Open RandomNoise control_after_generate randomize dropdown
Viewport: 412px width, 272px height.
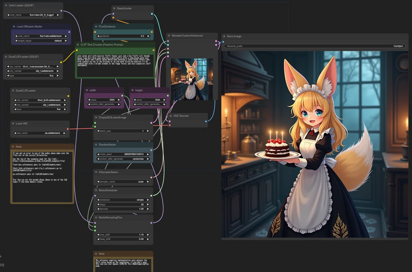123,159
